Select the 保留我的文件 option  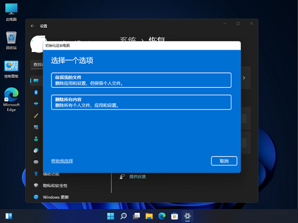point(141,80)
